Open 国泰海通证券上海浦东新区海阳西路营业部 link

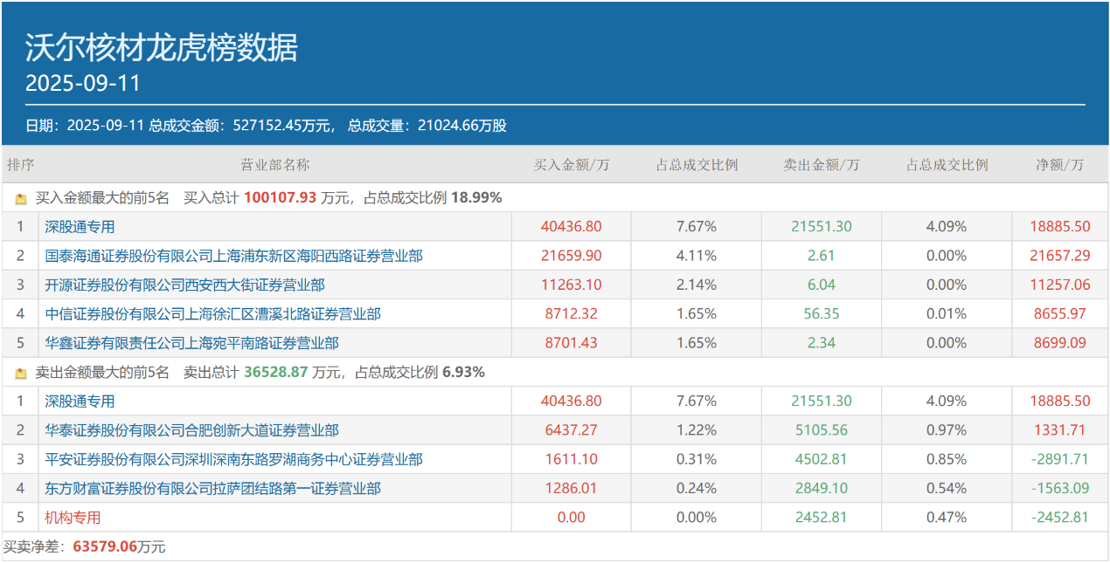233,256
